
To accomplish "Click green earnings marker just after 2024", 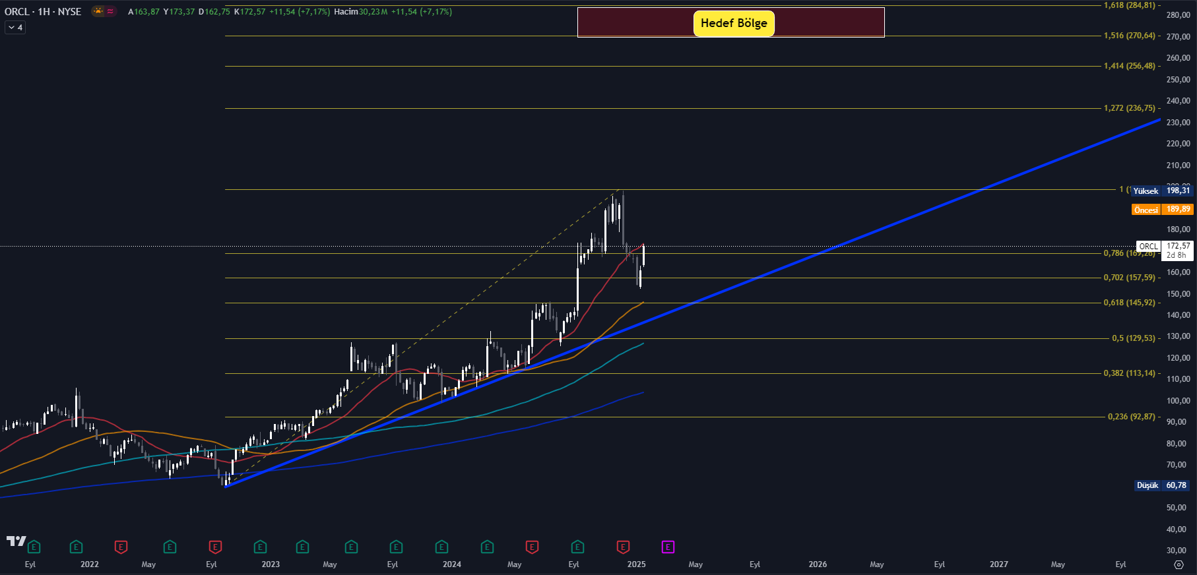I will pyautogui.click(x=487, y=547).
